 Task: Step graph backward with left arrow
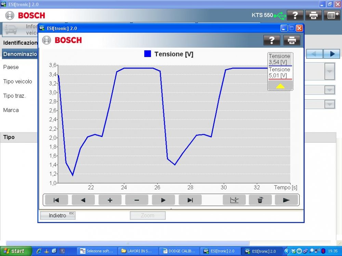coord(83,200)
